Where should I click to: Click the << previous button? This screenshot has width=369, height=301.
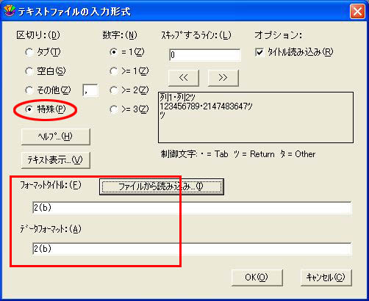pyautogui.click(x=184, y=78)
